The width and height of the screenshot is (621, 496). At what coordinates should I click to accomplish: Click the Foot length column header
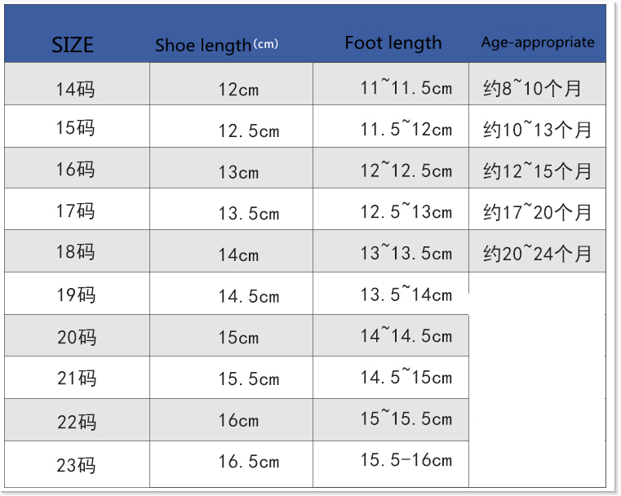coord(393,43)
